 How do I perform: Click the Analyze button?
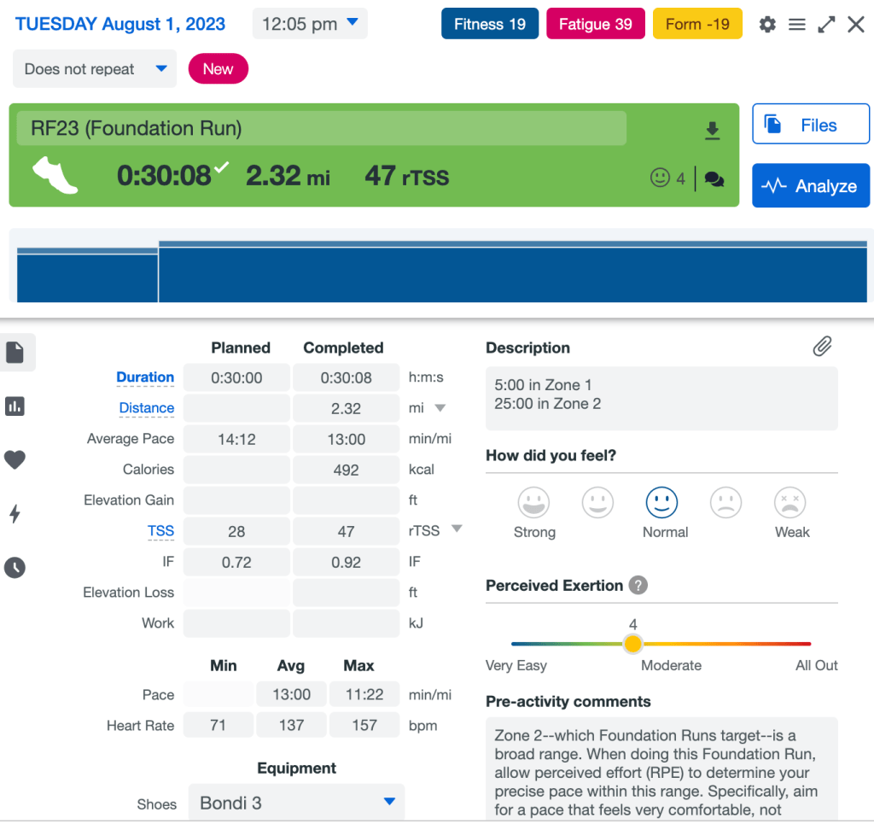[810, 185]
